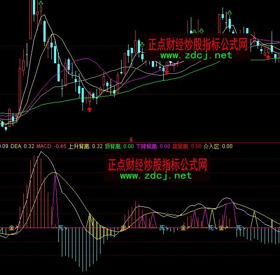Click the small red marker above the indicator bar
This screenshot has width=280, height=275.
(130, 139)
